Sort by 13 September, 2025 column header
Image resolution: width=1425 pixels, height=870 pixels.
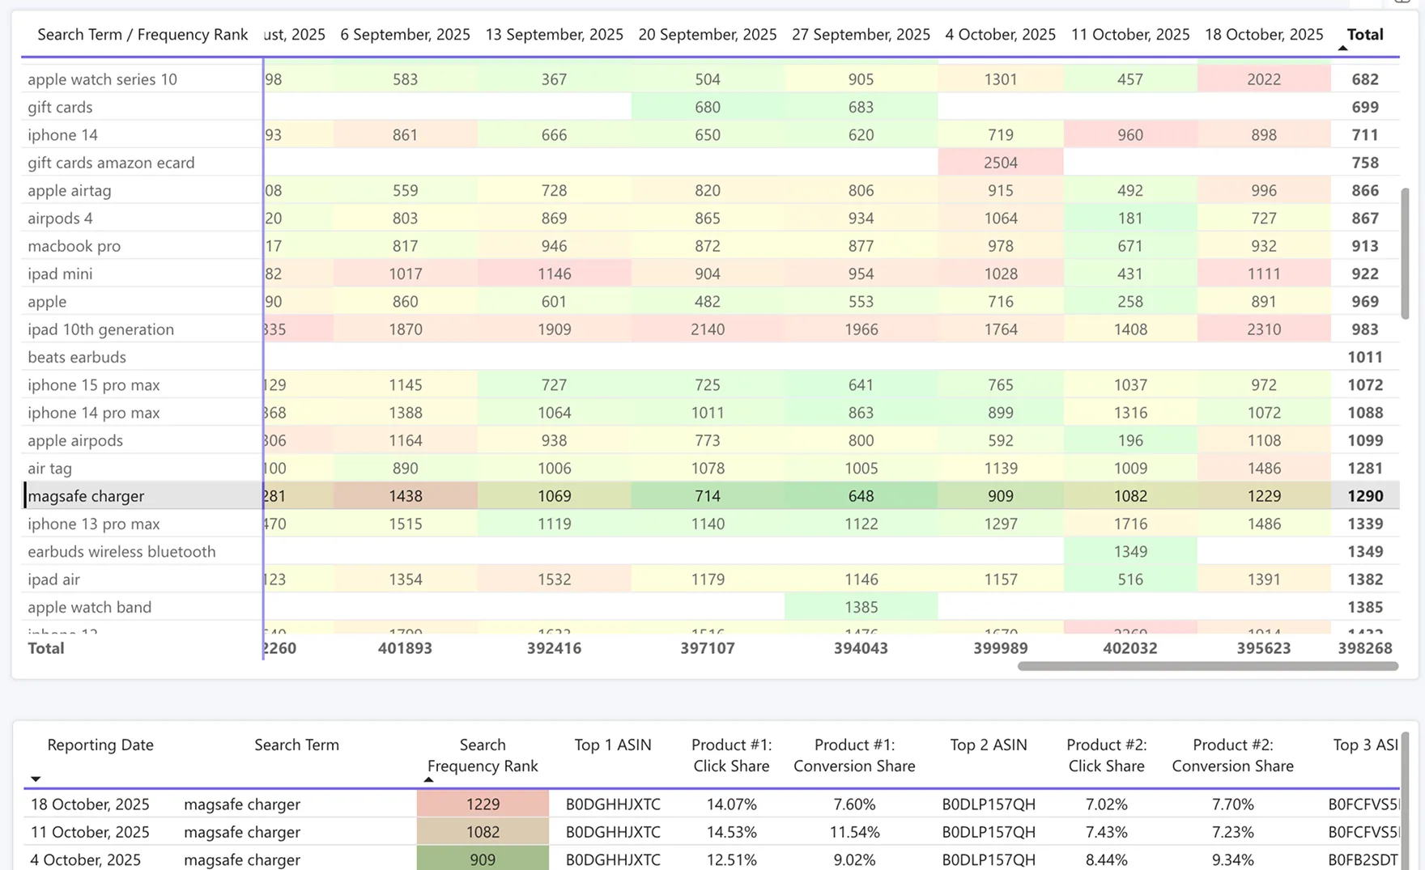[x=554, y=35]
